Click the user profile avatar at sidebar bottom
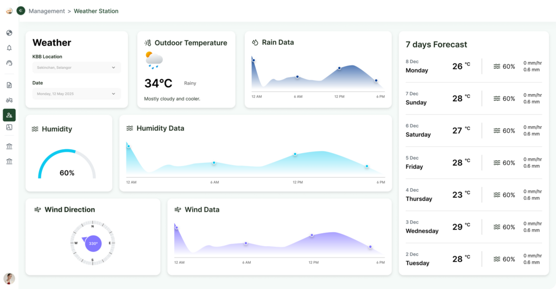The height and width of the screenshot is (289, 556). pos(9,278)
